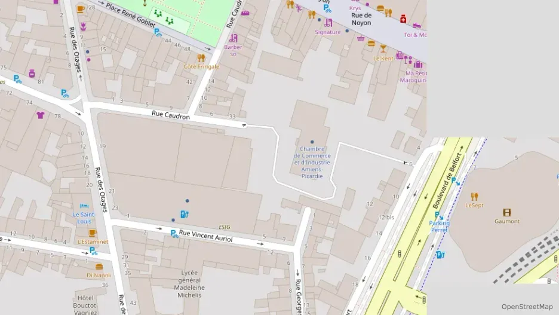Click the purple clothing t-shirt shop icon
Screen dimensions: 559x315
coord(41,115)
